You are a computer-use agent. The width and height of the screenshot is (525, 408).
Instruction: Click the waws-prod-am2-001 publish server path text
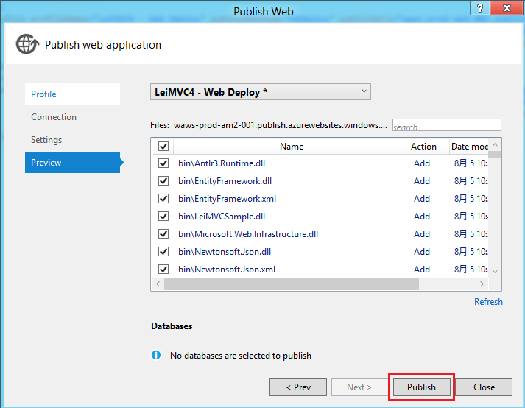(x=281, y=125)
